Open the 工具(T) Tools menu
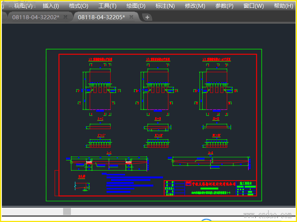297x222 pixels. tap(107, 6)
